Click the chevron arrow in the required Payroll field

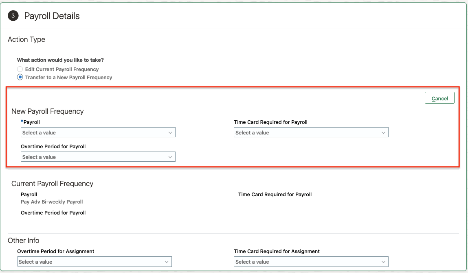(x=170, y=133)
